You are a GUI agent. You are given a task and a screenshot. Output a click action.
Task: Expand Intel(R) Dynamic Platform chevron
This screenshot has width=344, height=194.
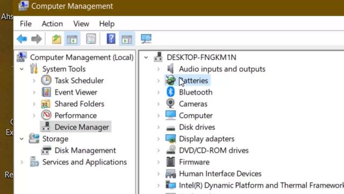pos(159,185)
